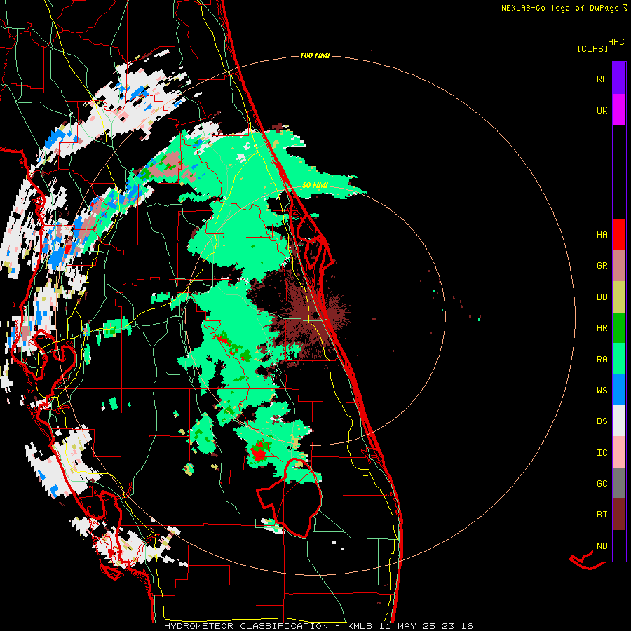Click the 'UK' legend label
This screenshot has height=631, width=631.
[x=602, y=111]
